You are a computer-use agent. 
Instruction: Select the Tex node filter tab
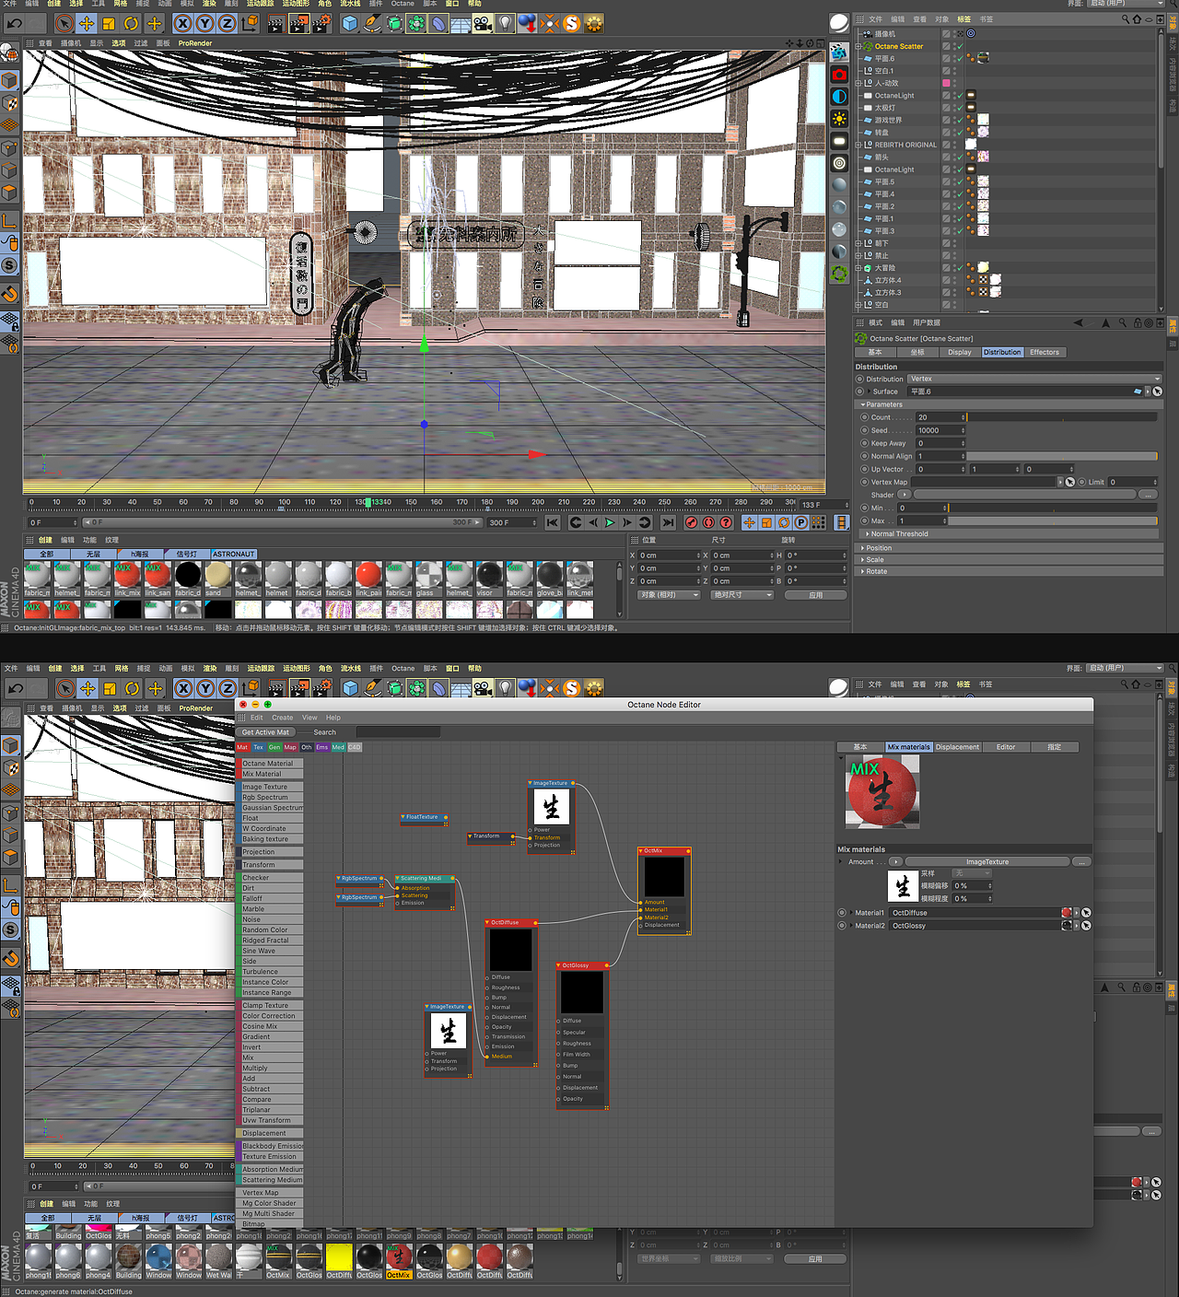pos(259,747)
